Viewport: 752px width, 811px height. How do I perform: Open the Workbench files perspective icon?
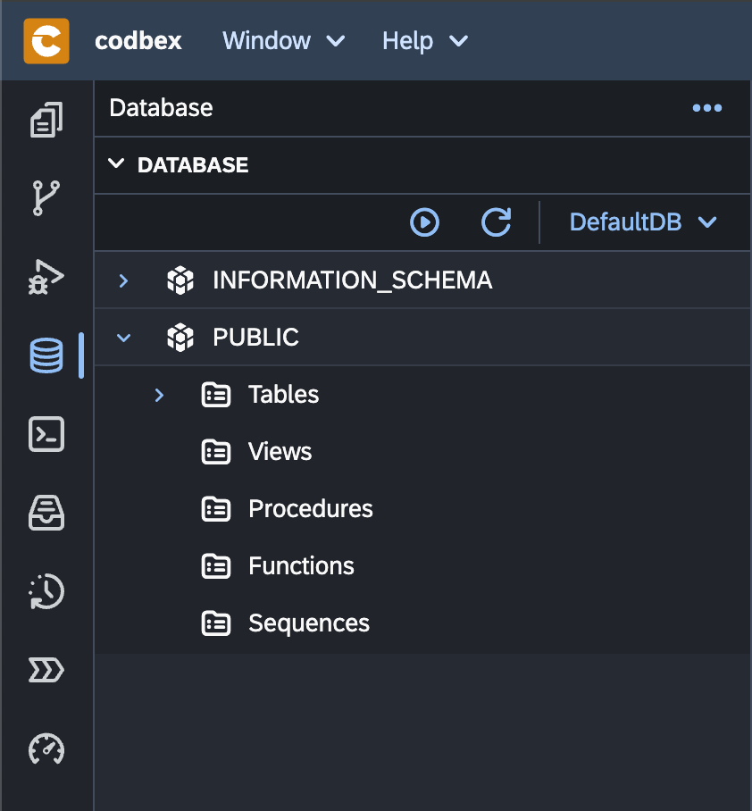click(x=46, y=120)
